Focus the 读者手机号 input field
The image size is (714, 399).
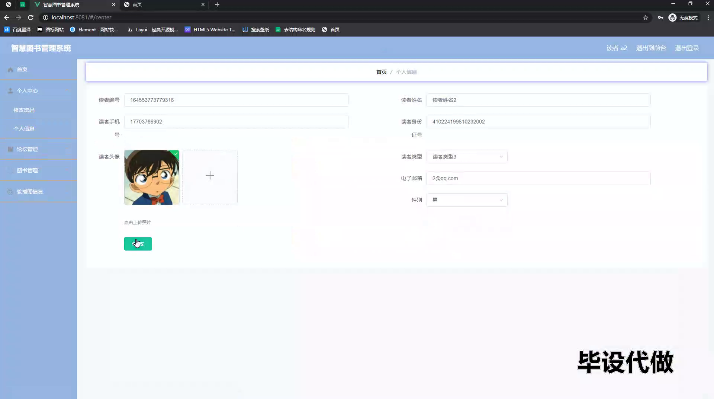click(236, 122)
